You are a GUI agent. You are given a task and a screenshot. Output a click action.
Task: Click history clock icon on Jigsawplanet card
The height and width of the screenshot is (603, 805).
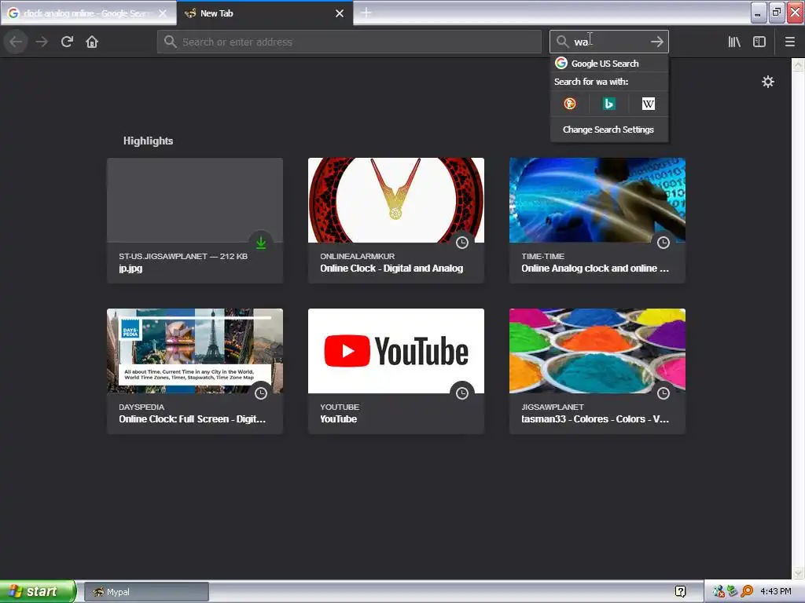coord(663,393)
